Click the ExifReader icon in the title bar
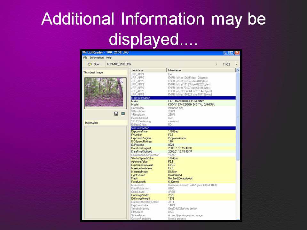The height and width of the screenshot is (230, 307). pos(84,52)
